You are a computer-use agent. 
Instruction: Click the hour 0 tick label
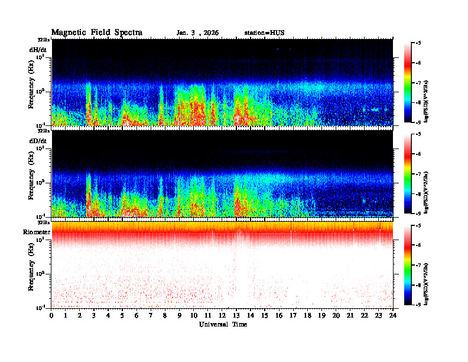coord(51,316)
